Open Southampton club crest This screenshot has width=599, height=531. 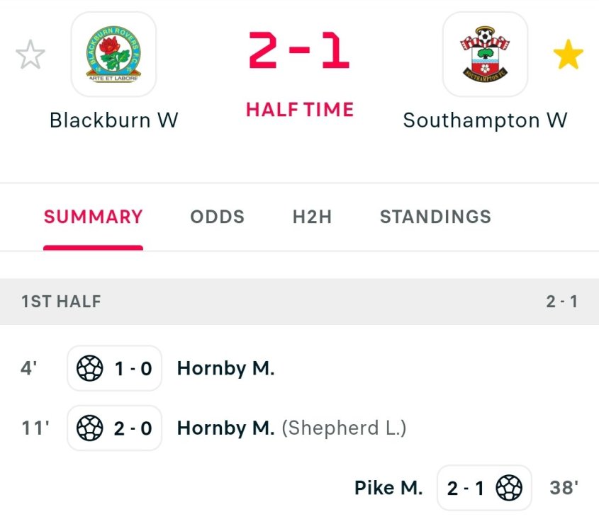pos(485,55)
